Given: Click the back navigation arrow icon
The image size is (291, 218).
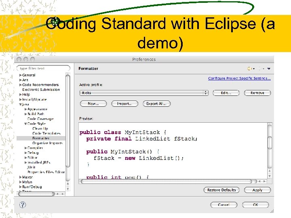Looking at the screenshot, I should point(249,69).
